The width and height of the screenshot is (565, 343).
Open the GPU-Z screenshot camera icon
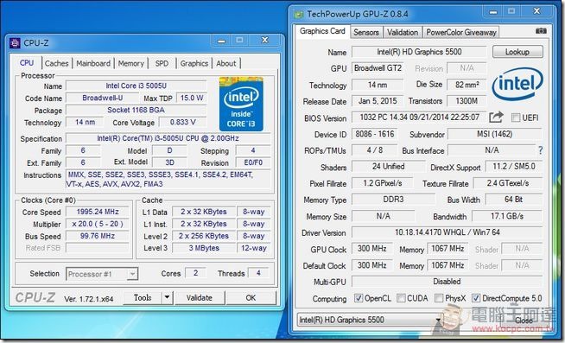(541, 31)
